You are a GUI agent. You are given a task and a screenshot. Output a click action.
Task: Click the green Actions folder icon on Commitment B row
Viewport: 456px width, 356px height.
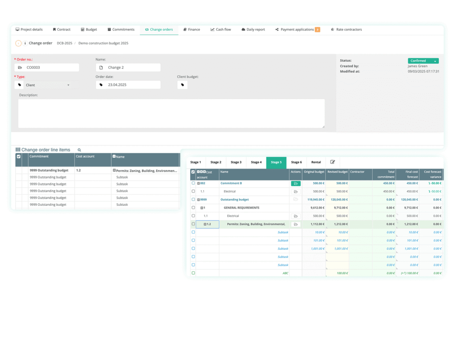tap(295, 183)
